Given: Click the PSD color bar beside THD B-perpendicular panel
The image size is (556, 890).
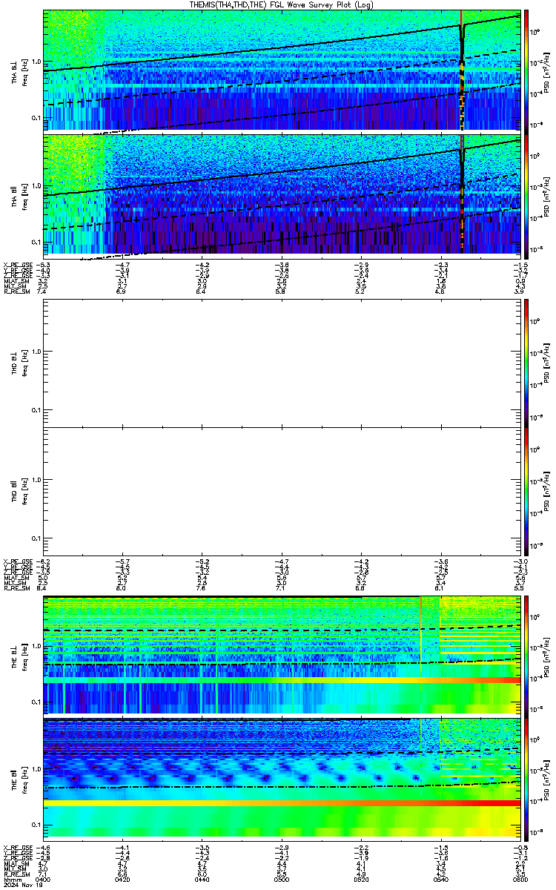Looking at the screenshot, I should 526,363.
